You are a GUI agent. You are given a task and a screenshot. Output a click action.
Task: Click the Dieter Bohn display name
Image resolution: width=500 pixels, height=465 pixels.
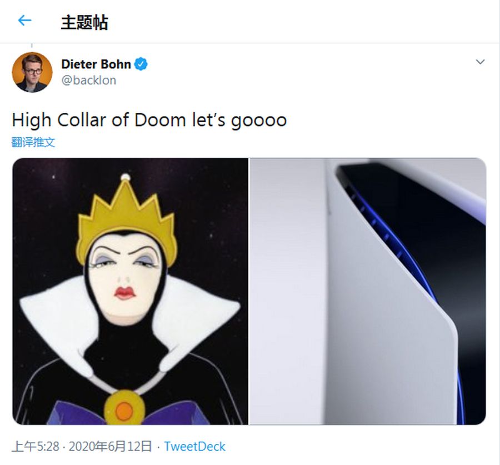coord(96,64)
